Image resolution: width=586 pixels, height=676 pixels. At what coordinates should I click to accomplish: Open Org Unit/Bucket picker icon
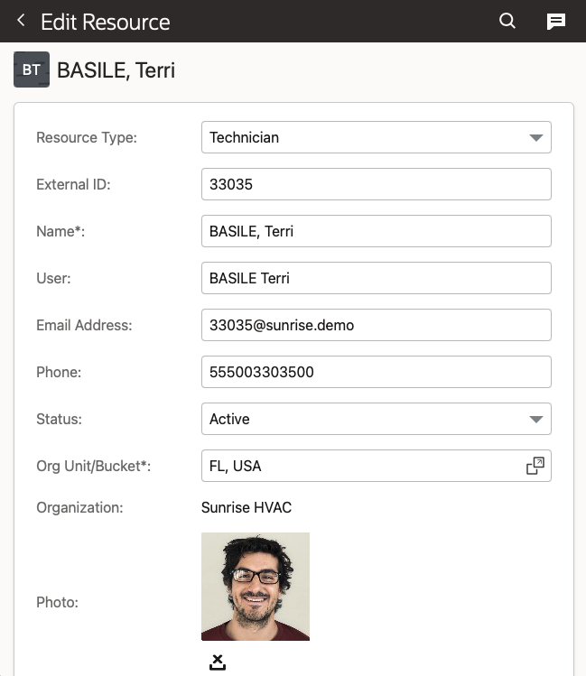tap(535, 466)
